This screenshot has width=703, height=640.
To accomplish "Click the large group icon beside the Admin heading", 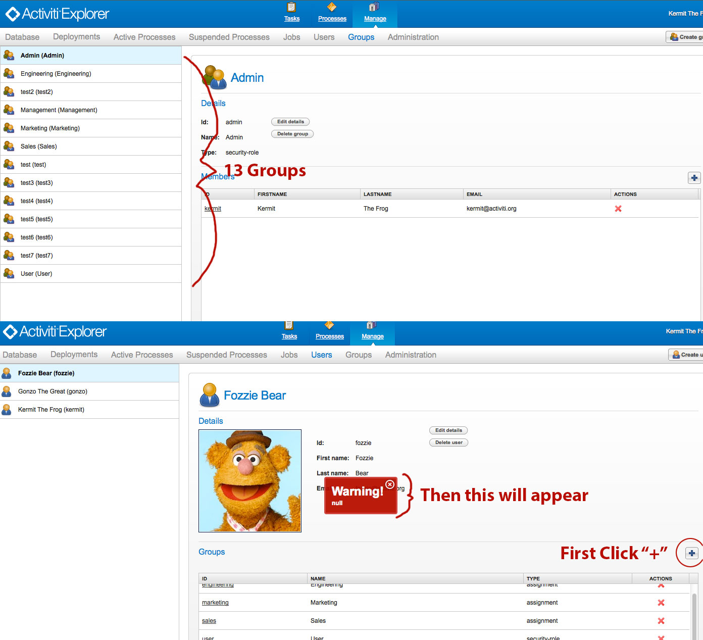I will 214,77.
